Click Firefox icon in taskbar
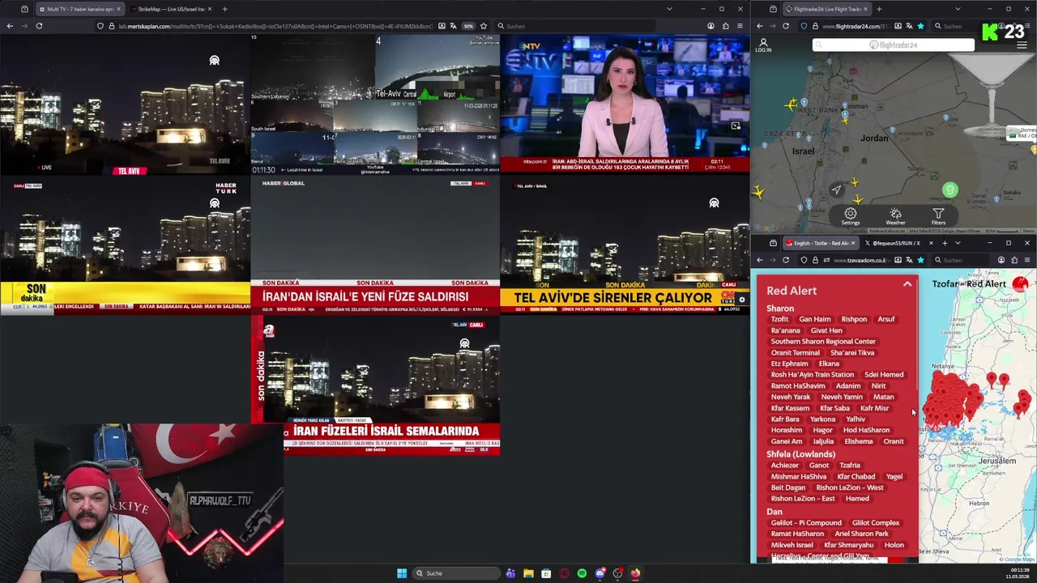This screenshot has width=1037, height=583. (635, 573)
